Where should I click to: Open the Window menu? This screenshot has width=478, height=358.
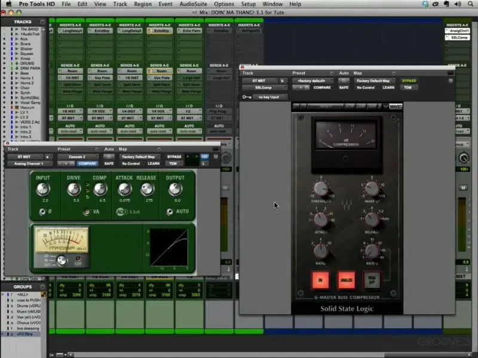272,4
